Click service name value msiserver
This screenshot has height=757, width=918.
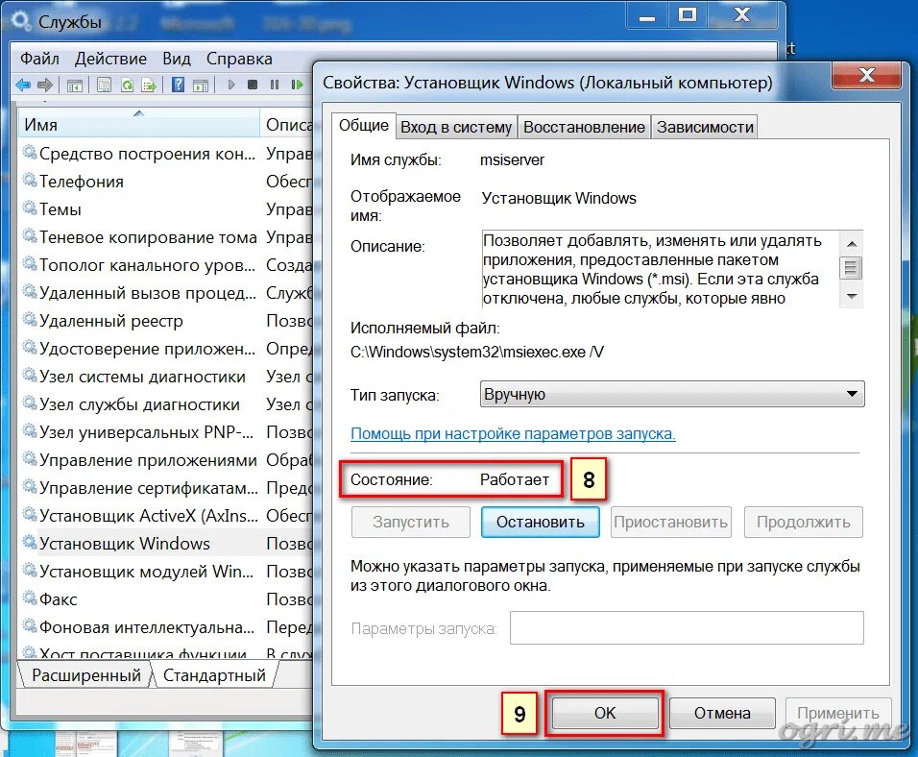[x=512, y=160]
